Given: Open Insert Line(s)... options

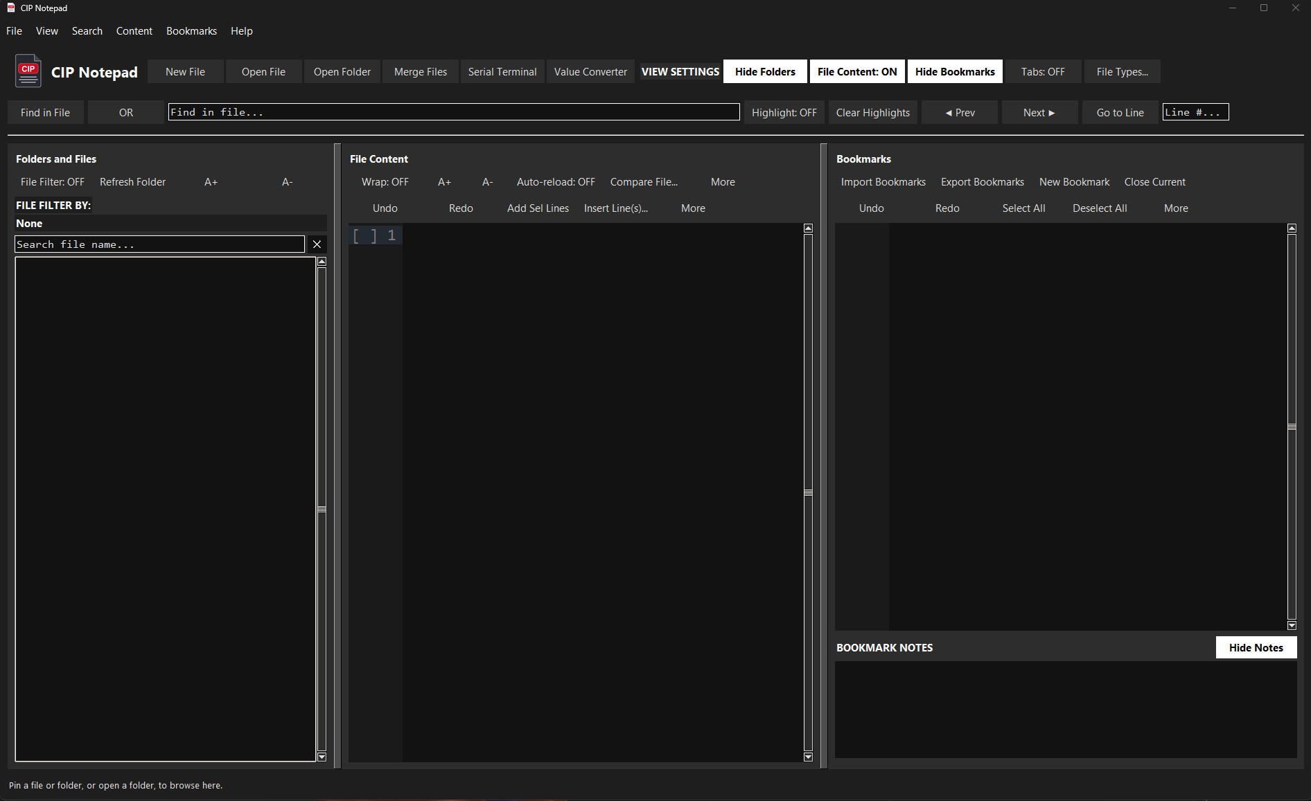Looking at the screenshot, I should tap(616, 208).
